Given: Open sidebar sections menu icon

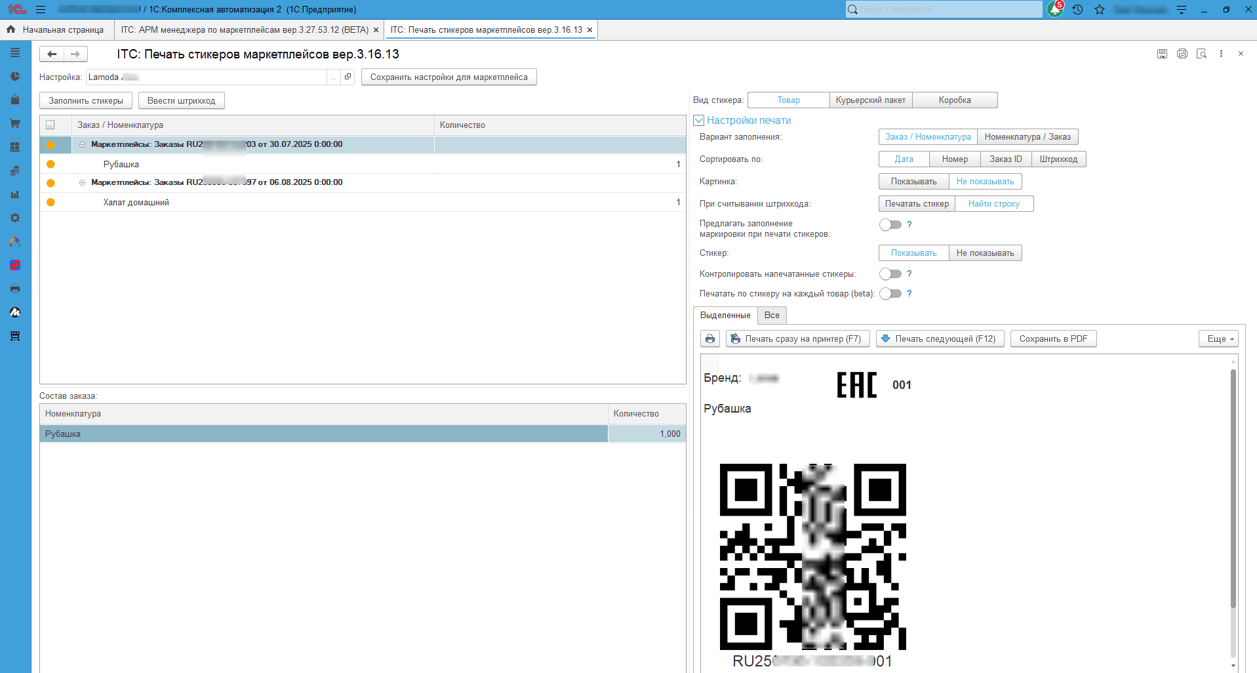Looking at the screenshot, I should pos(15,52).
